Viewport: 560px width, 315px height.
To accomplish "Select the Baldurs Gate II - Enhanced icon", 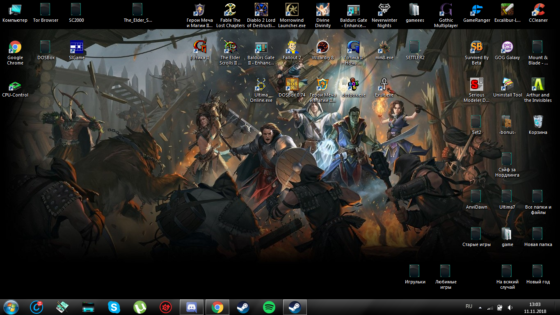I will click(x=261, y=53).
